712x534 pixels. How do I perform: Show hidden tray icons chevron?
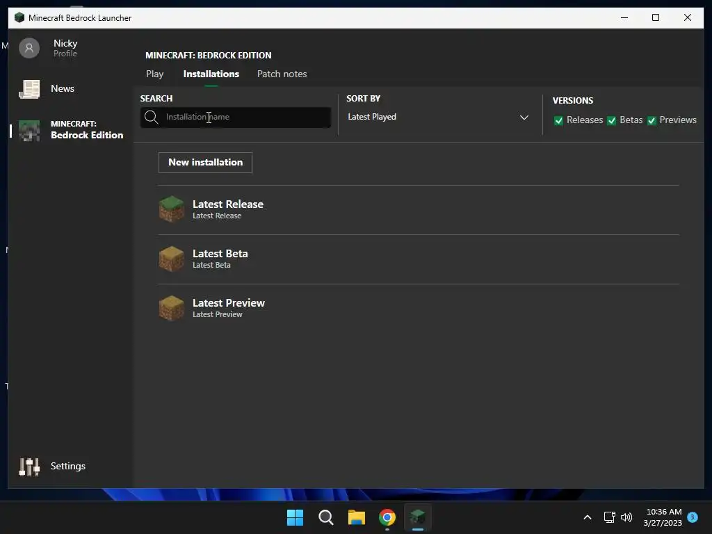pos(587,517)
